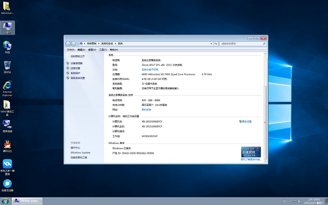Click the system rating unavailable link
328x205 pixels.
[150, 69]
